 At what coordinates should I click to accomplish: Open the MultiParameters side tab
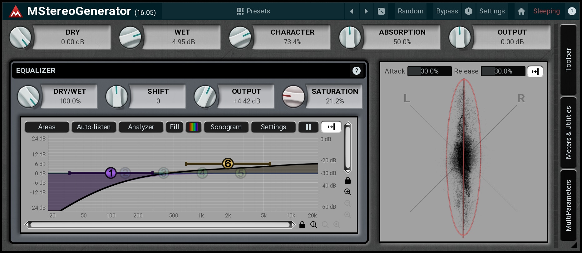coord(569,205)
